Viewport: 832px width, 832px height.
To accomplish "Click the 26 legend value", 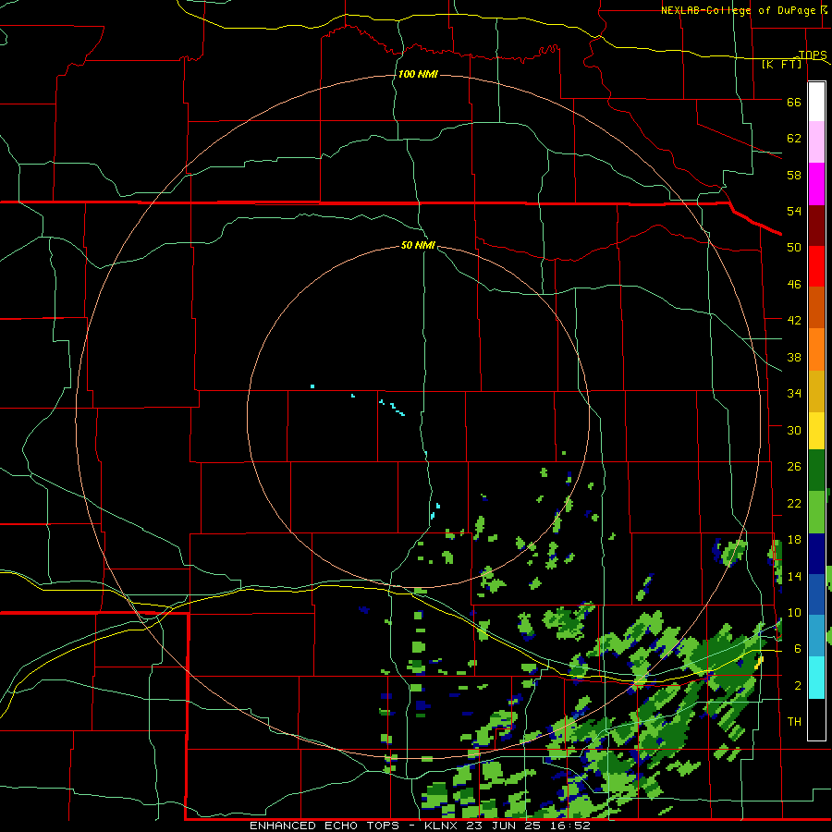I will [794, 467].
